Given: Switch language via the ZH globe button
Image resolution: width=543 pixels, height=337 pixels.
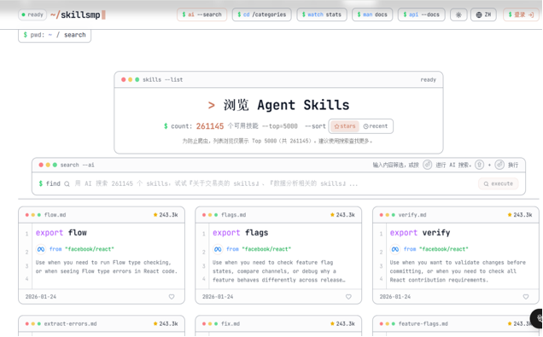Looking at the screenshot, I should pos(483,15).
